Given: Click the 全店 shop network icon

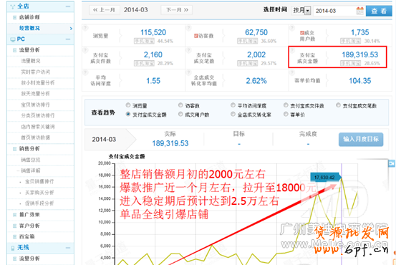Looking at the screenshot, I should point(13,6).
